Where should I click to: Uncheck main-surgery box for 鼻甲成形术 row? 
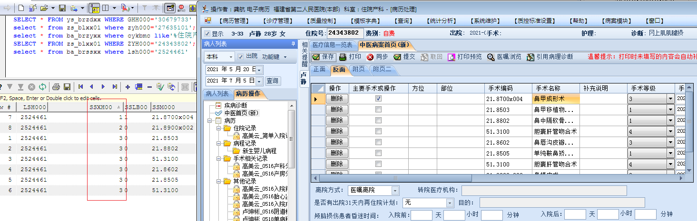[x=378, y=99]
